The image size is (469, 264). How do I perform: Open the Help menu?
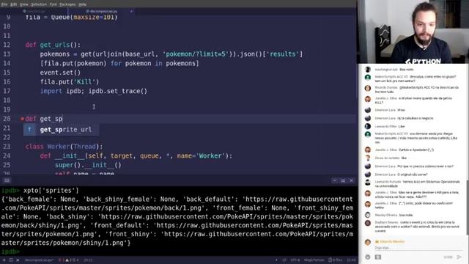[82, 4]
